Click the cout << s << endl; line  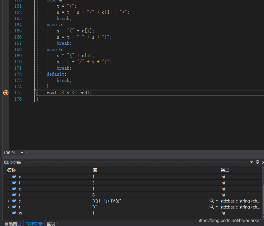click(69, 93)
